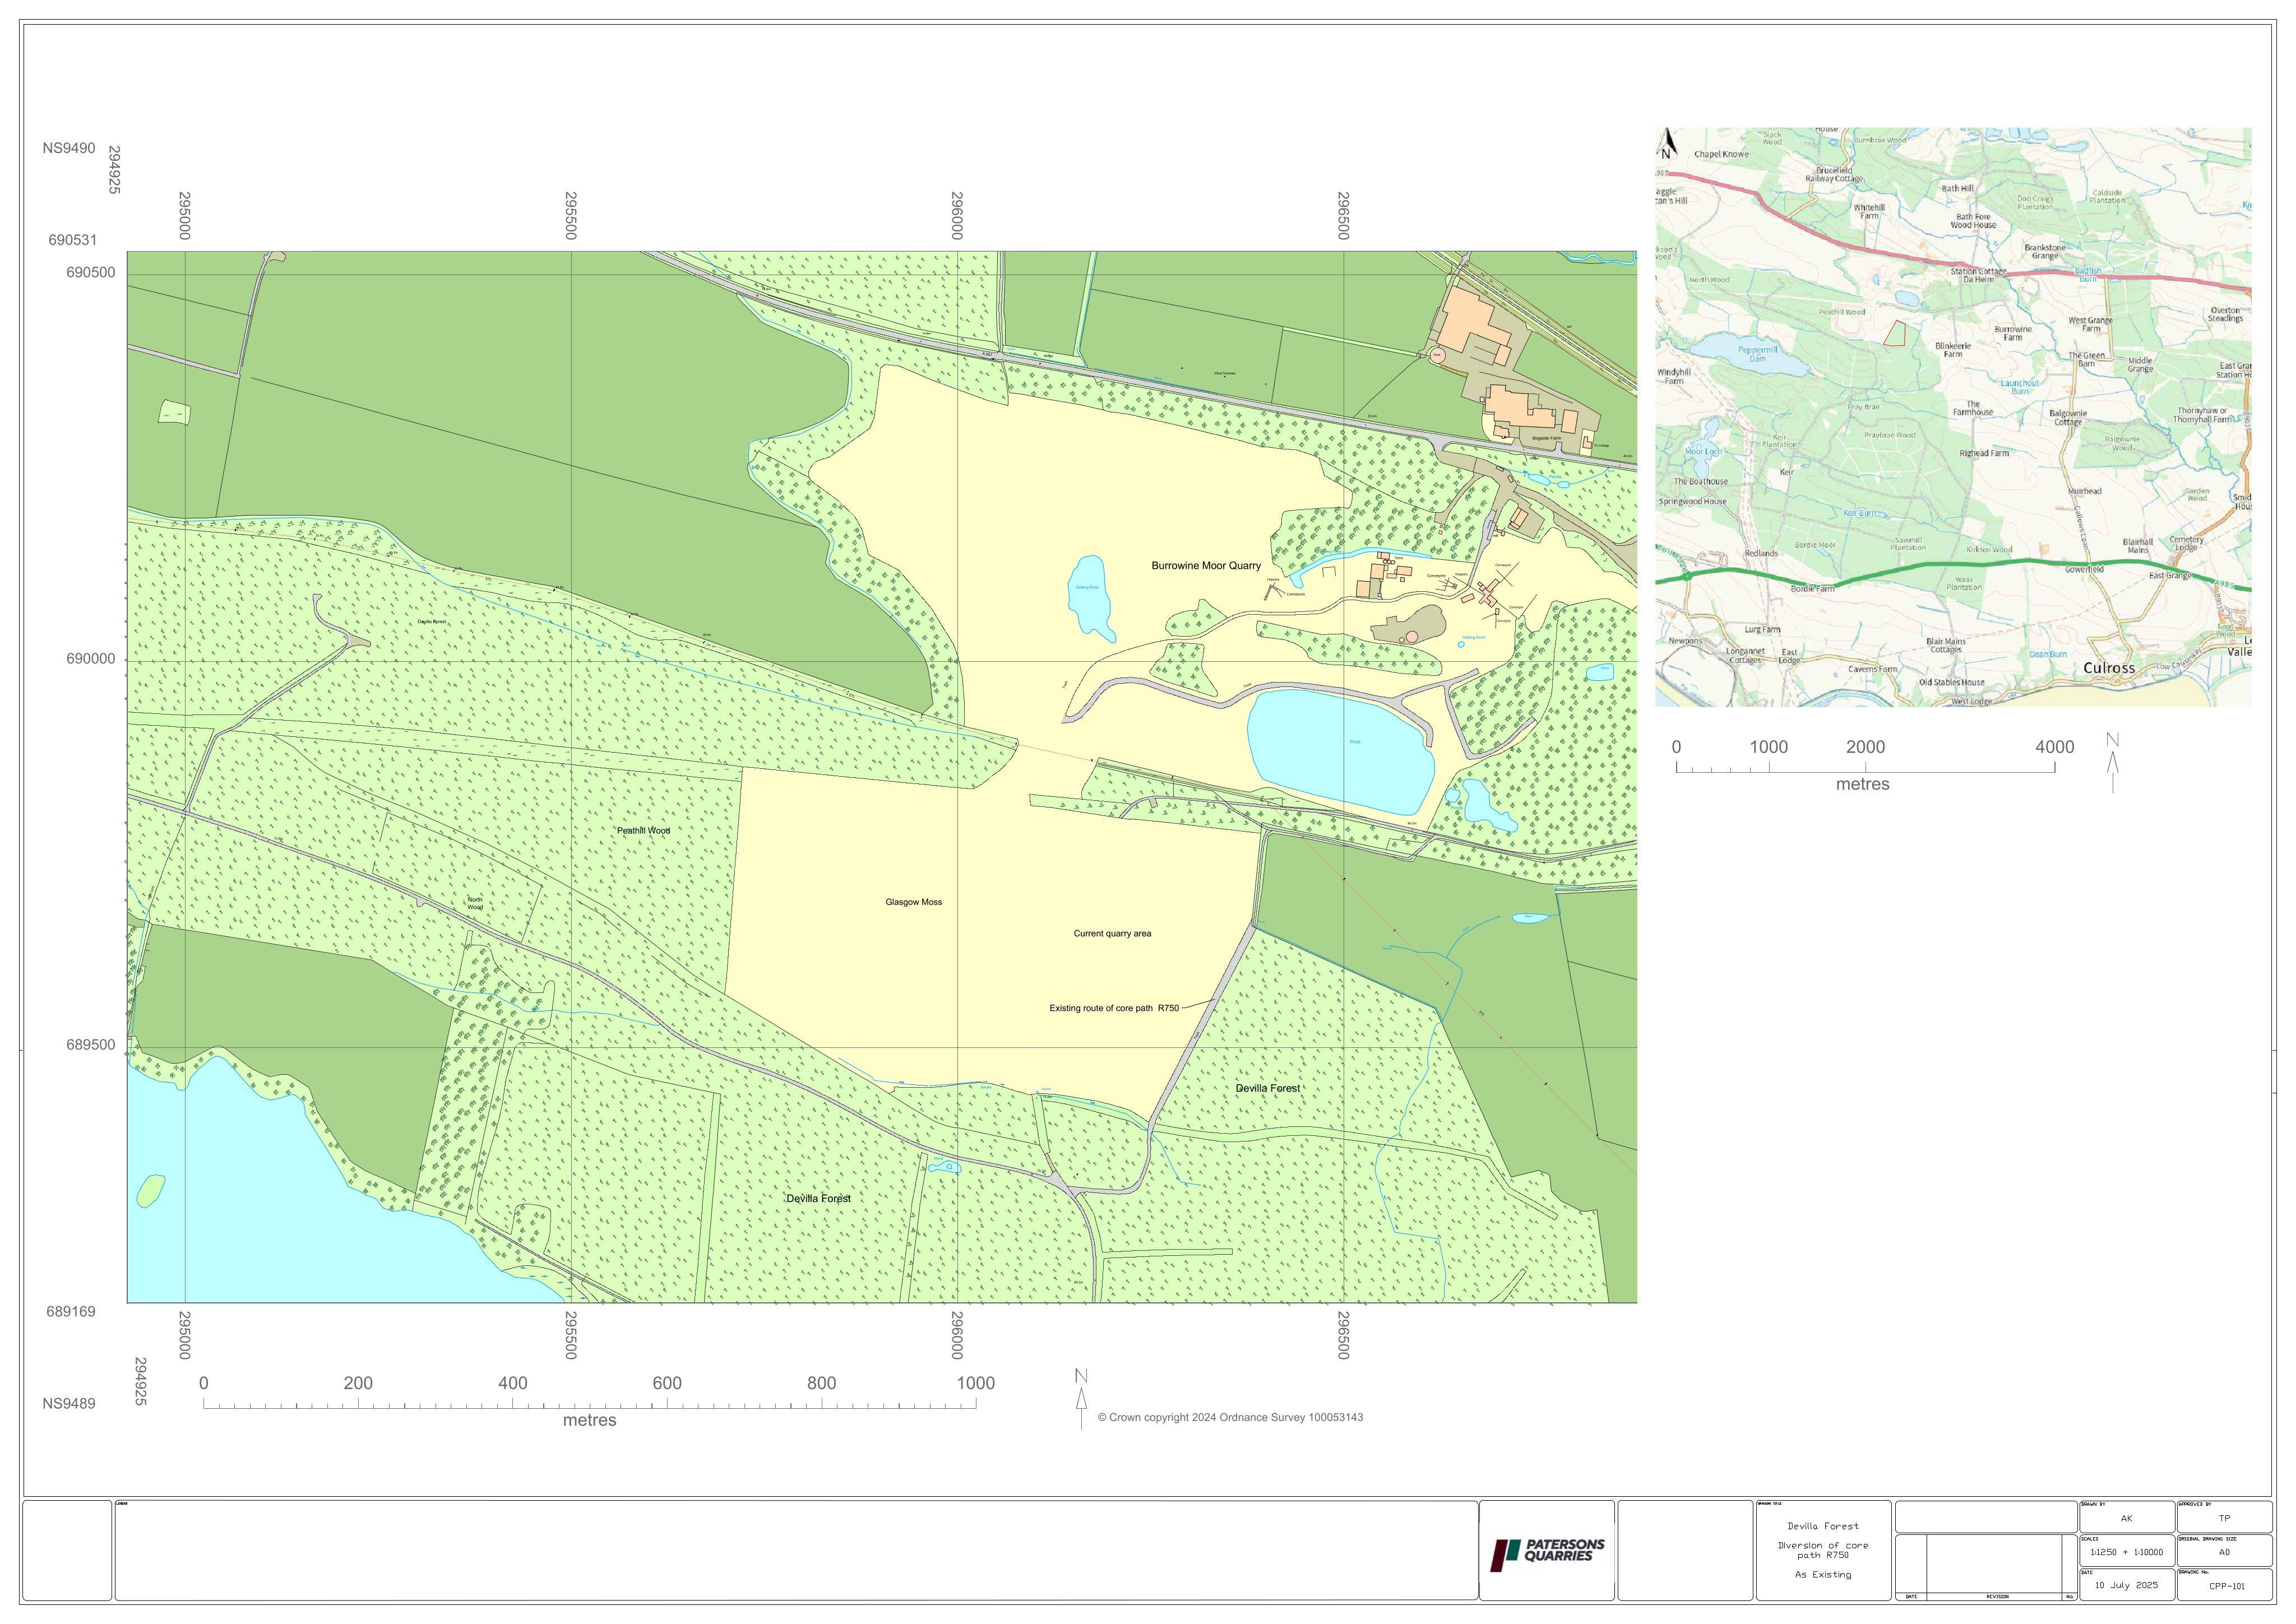Click 'As Existing' in the title block

tap(1823, 1575)
